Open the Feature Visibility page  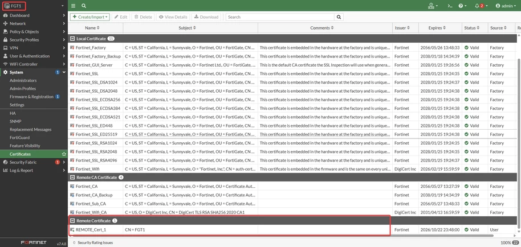coord(25,146)
